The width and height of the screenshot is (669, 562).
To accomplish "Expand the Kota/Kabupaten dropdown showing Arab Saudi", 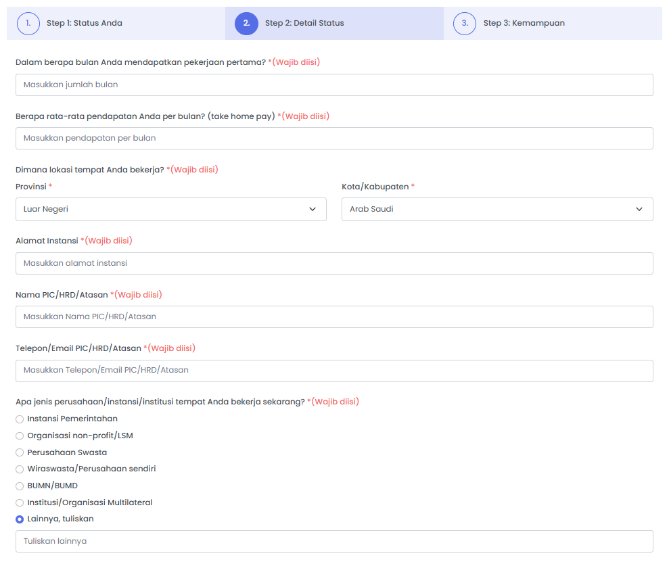I will pyautogui.click(x=497, y=209).
